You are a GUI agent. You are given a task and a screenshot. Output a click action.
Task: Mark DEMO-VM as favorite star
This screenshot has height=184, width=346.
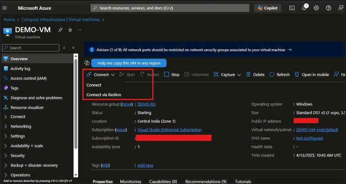pyautogui.click(x=70, y=30)
